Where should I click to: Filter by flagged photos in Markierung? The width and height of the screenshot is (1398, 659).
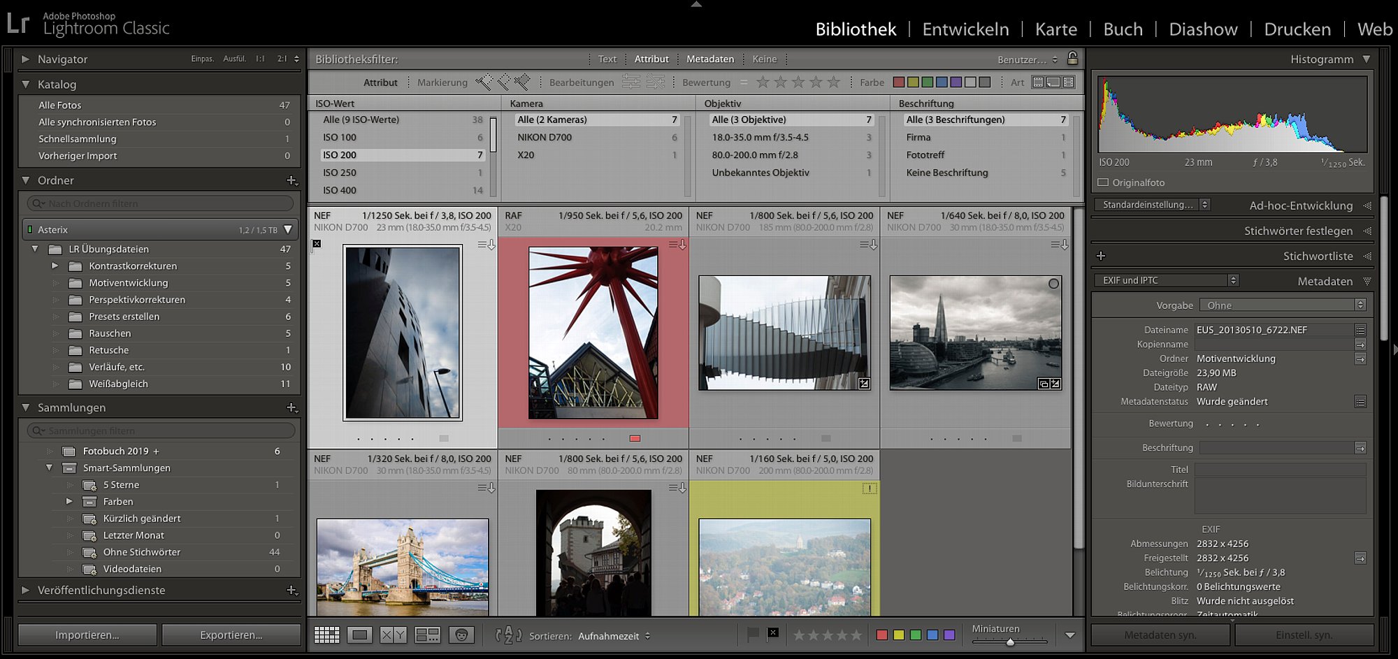click(484, 82)
